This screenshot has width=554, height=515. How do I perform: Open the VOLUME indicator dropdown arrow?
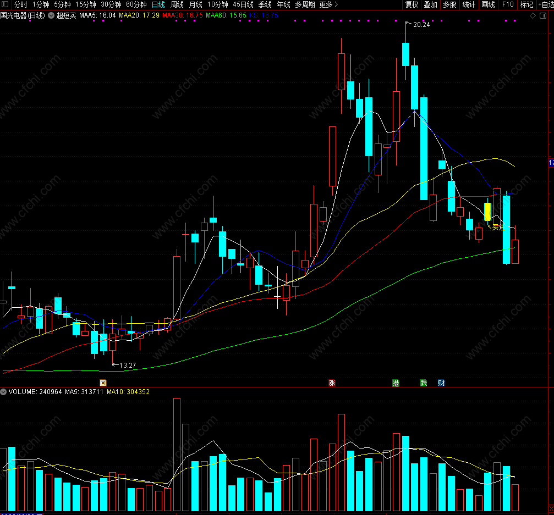(3, 392)
